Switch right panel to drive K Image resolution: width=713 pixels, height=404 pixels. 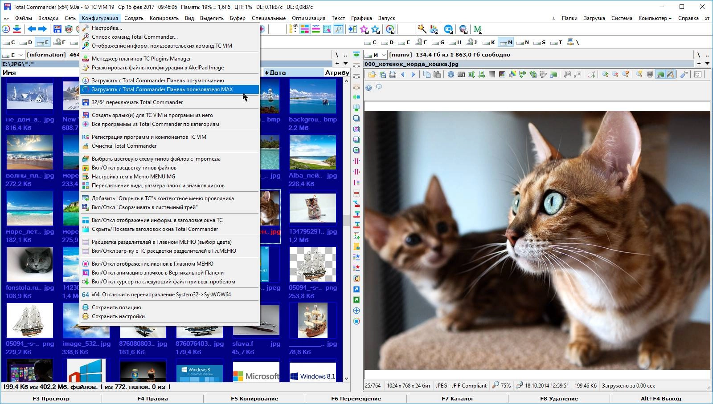point(489,42)
